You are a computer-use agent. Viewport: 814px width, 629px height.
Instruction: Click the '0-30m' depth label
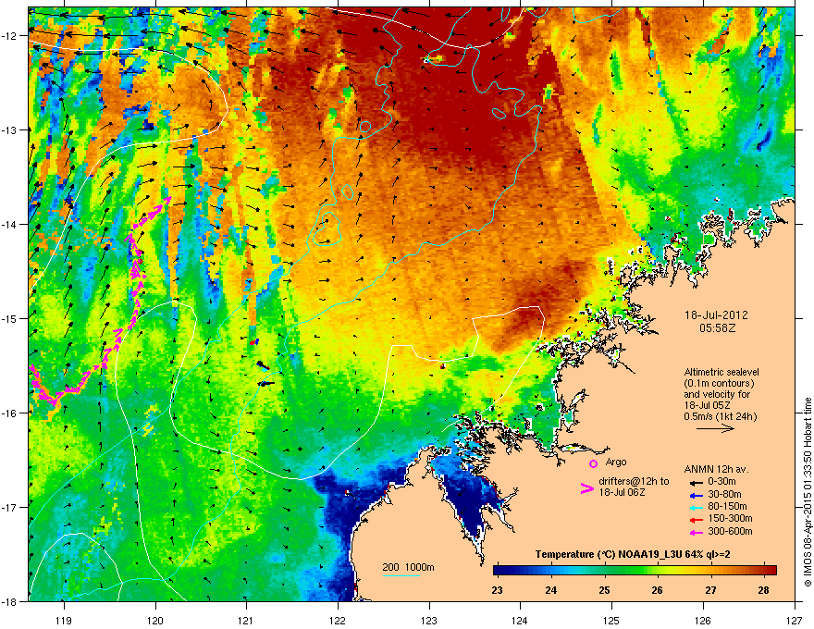click(x=722, y=482)
